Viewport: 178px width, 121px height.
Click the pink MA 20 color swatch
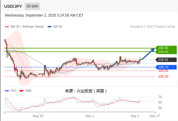pos(7,27)
